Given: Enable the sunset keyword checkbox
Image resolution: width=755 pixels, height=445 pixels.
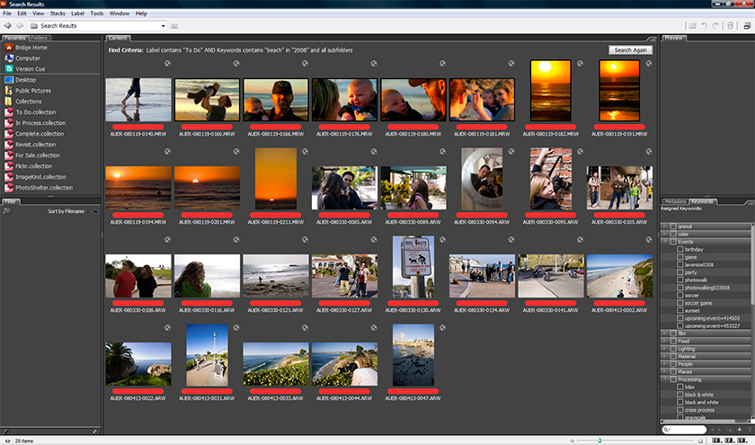Looking at the screenshot, I should tap(680, 310).
